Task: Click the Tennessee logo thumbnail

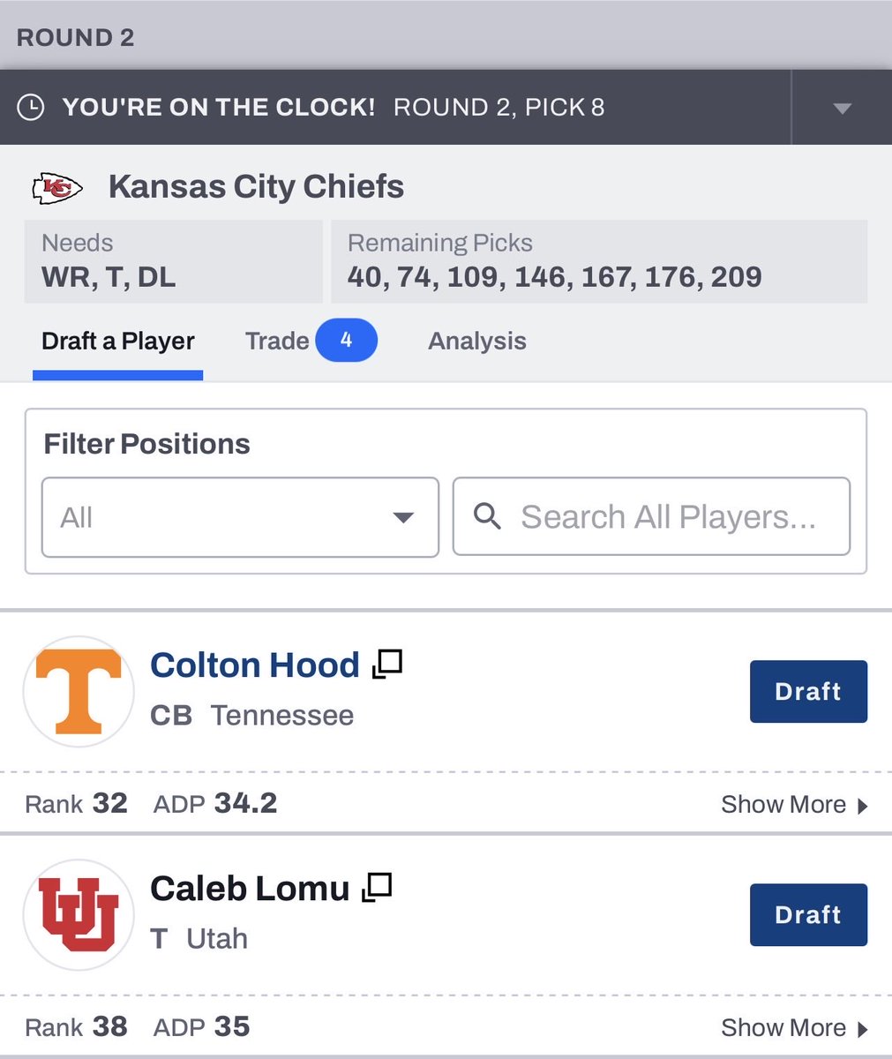Action: [79, 692]
